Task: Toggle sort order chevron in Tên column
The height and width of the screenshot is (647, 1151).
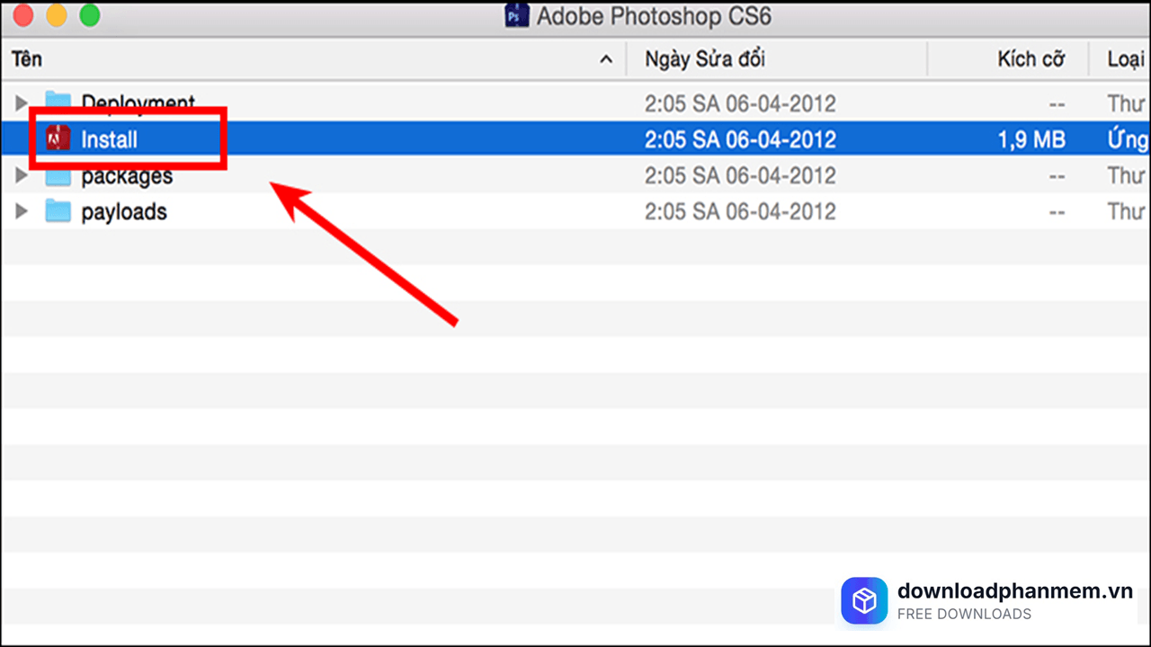Action: coord(606,60)
